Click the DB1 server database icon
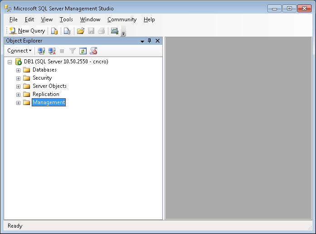 pyautogui.click(x=19, y=62)
